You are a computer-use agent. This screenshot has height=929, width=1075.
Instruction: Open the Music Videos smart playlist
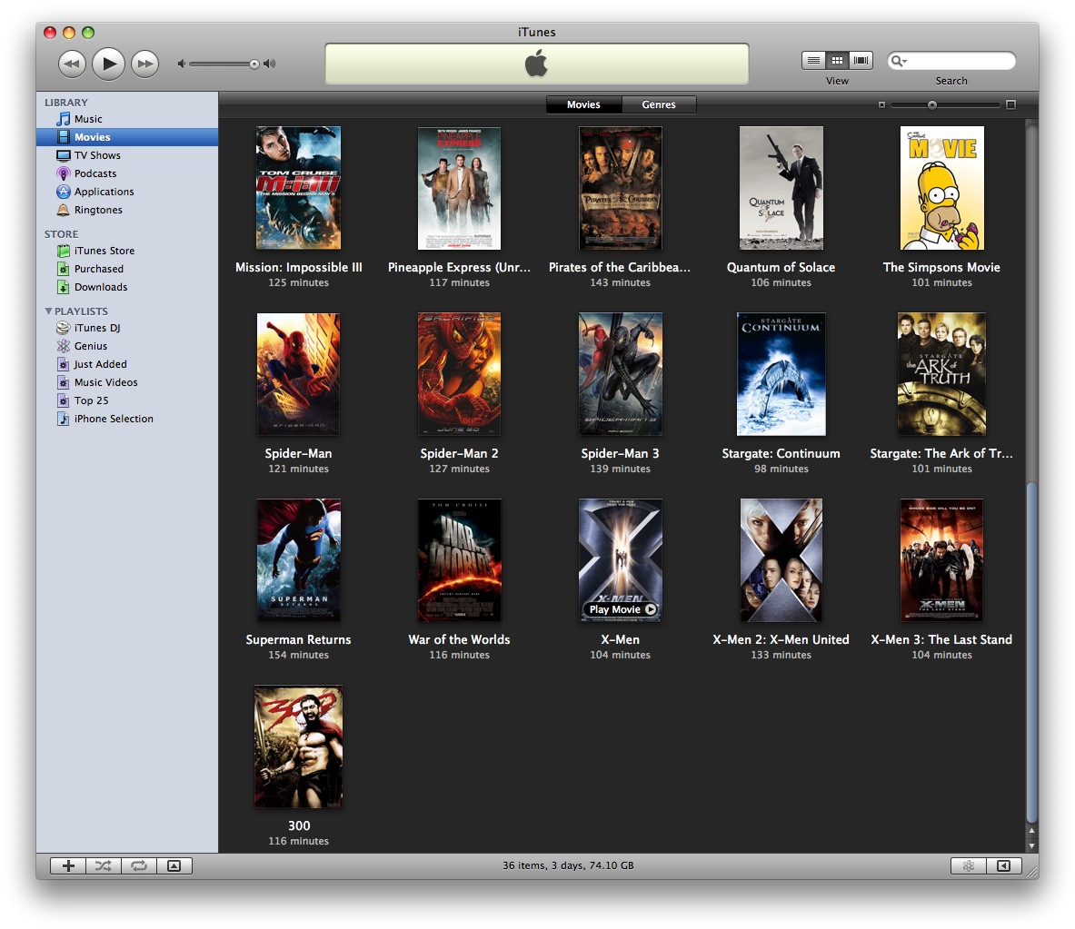click(127, 382)
